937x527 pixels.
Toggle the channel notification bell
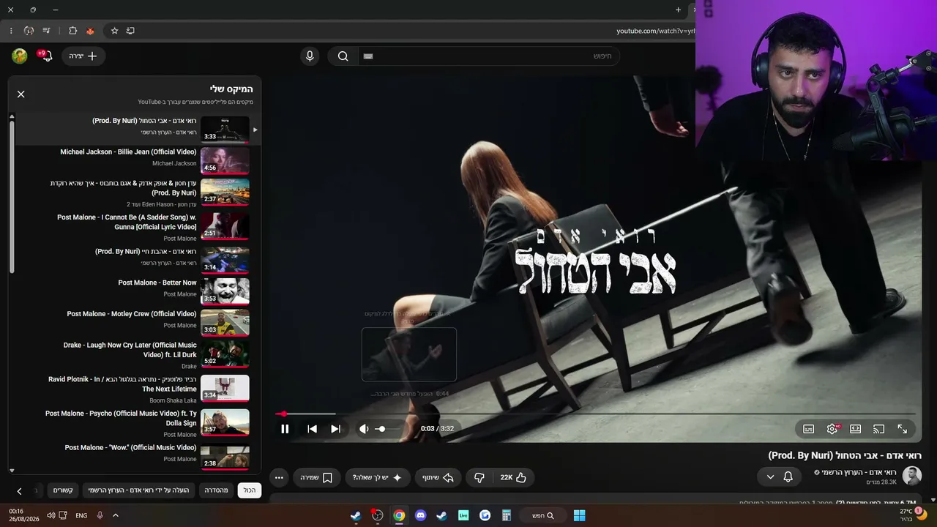[x=788, y=476]
